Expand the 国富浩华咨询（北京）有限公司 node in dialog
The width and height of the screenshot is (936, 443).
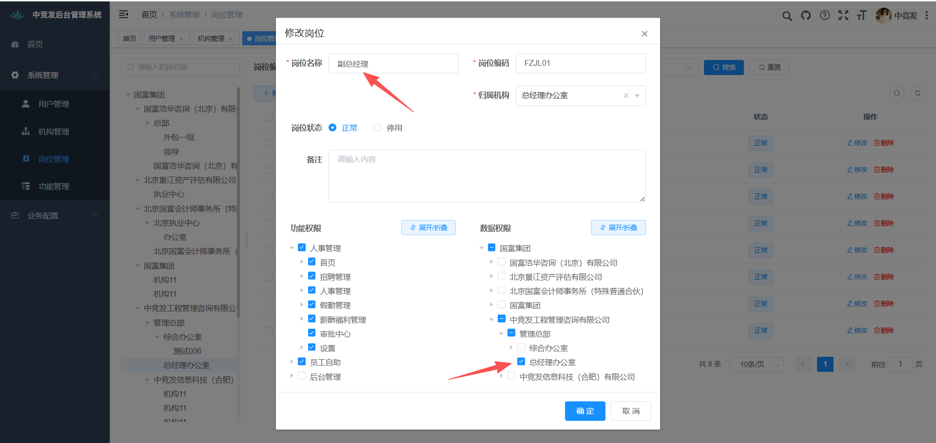tap(491, 262)
